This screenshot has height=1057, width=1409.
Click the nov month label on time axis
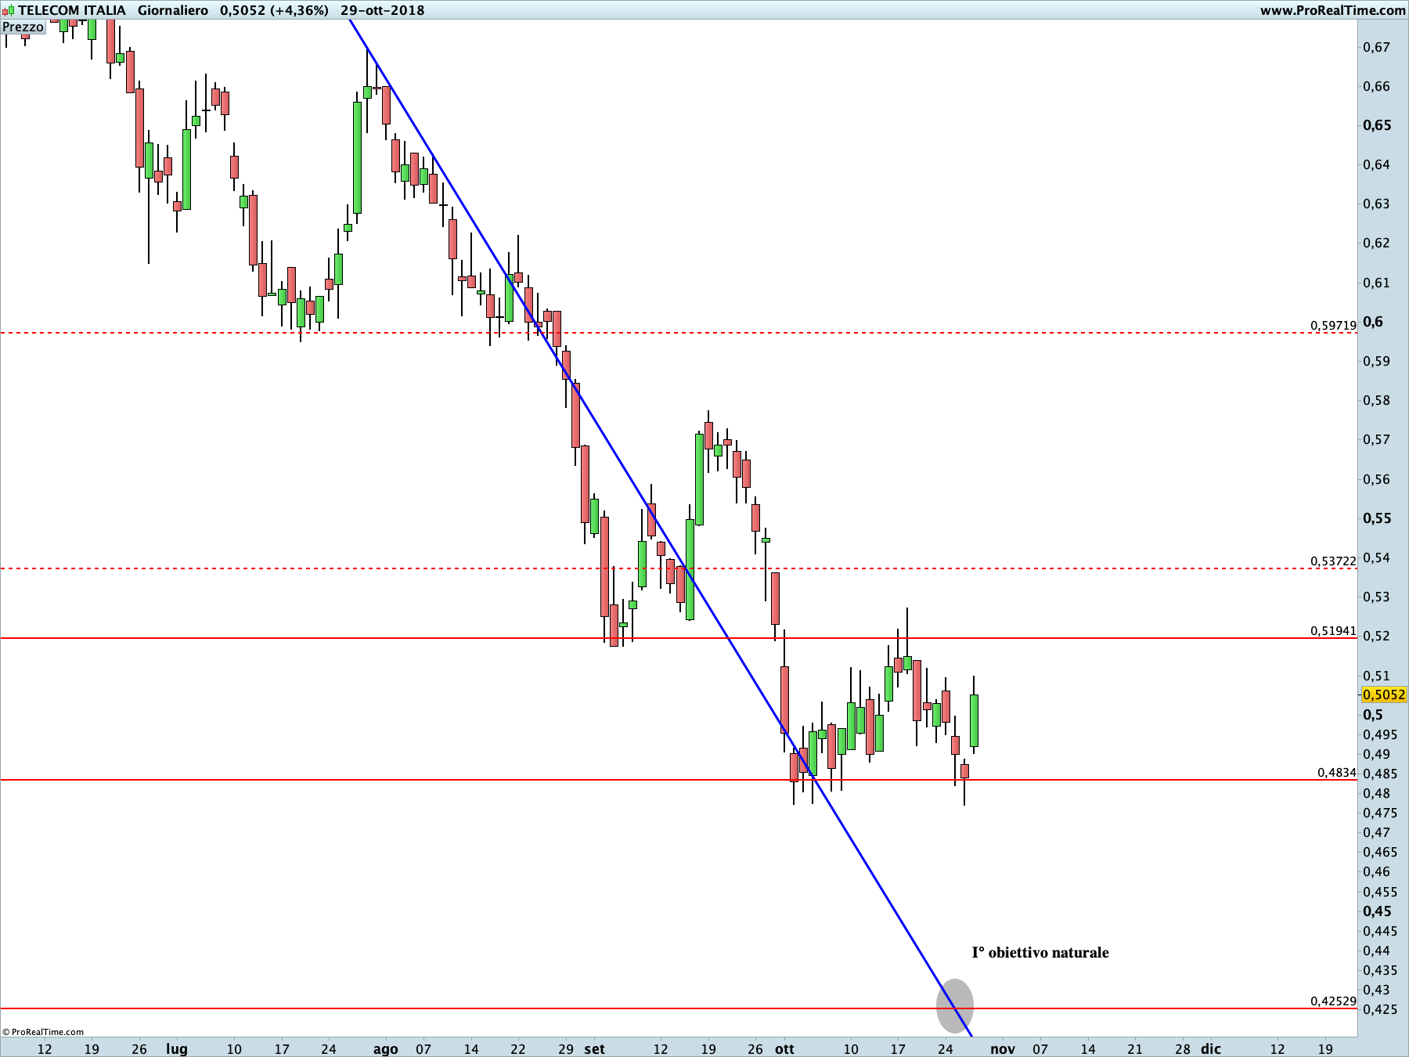(x=1003, y=1049)
